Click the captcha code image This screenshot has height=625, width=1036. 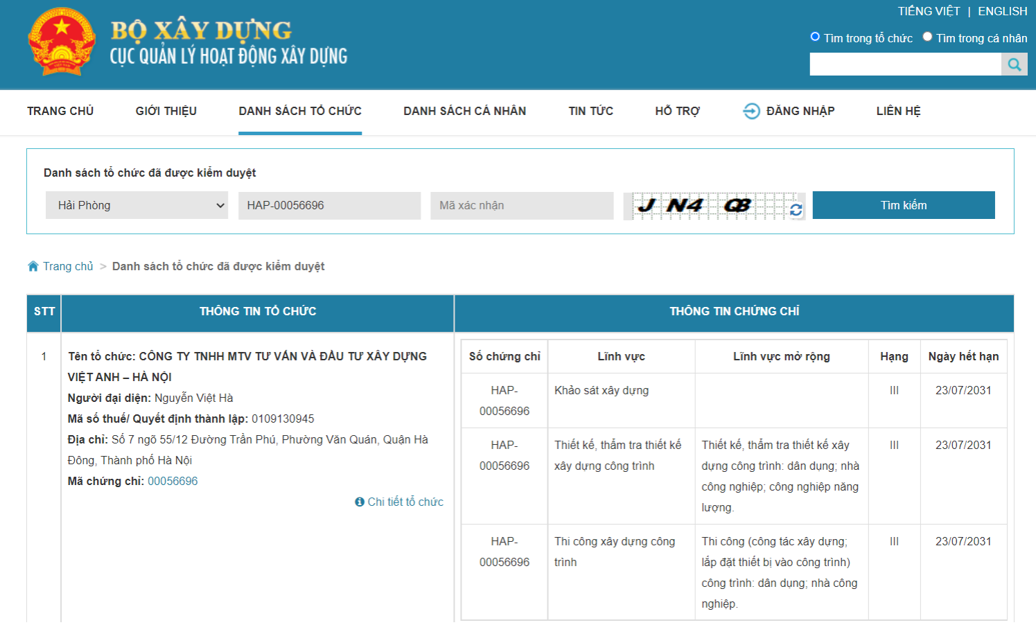(x=705, y=206)
